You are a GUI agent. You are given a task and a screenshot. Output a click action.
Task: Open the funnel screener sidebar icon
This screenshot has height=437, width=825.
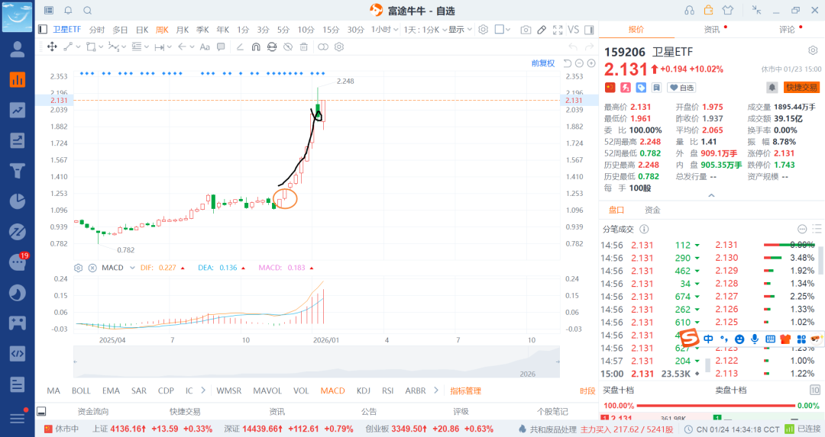(18, 171)
